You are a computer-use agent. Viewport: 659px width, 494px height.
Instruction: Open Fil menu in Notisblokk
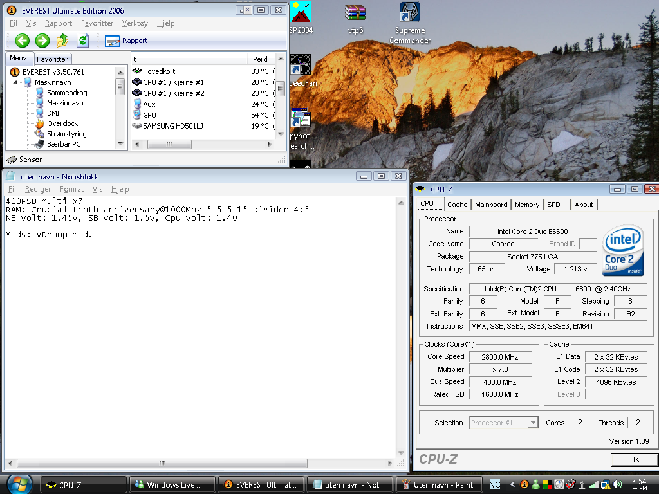(x=12, y=189)
